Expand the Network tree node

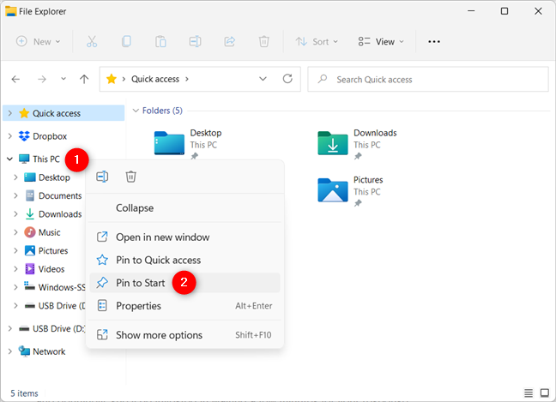[x=10, y=351]
